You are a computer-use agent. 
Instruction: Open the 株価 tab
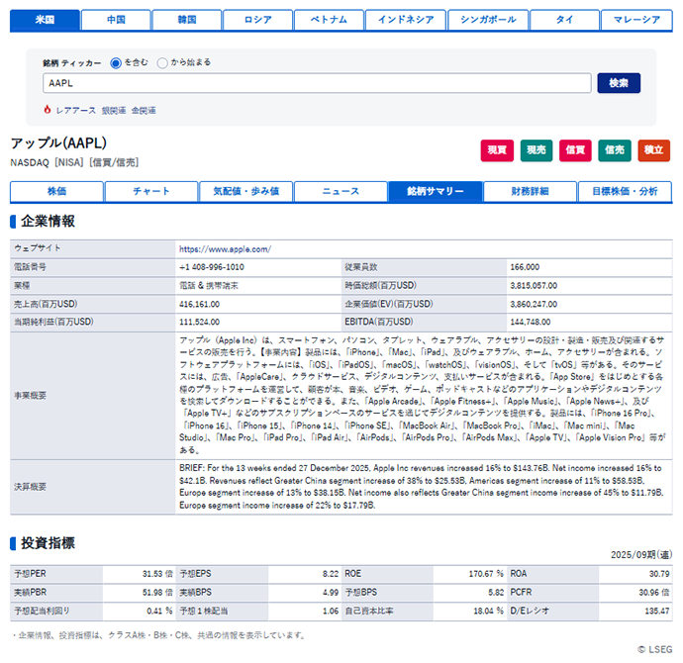[x=56, y=192]
